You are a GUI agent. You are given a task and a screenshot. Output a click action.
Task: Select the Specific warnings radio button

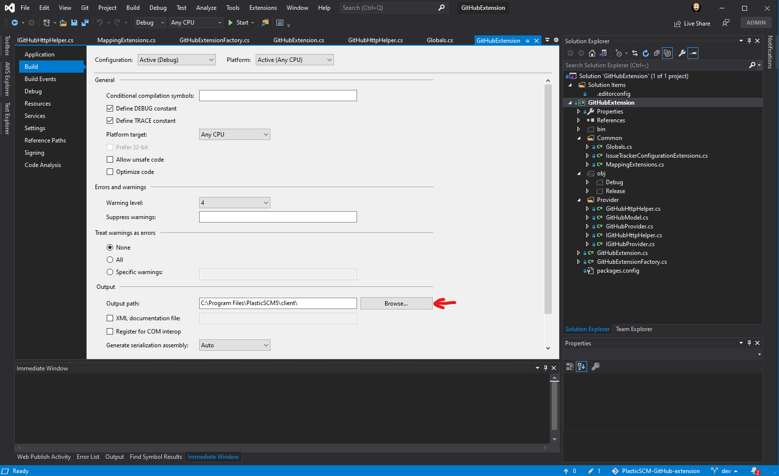pos(110,272)
